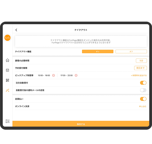The height and width of the screenshot is (144, 152).
Task: Go back using the left chevron arrow
Action: pos(16,30)
